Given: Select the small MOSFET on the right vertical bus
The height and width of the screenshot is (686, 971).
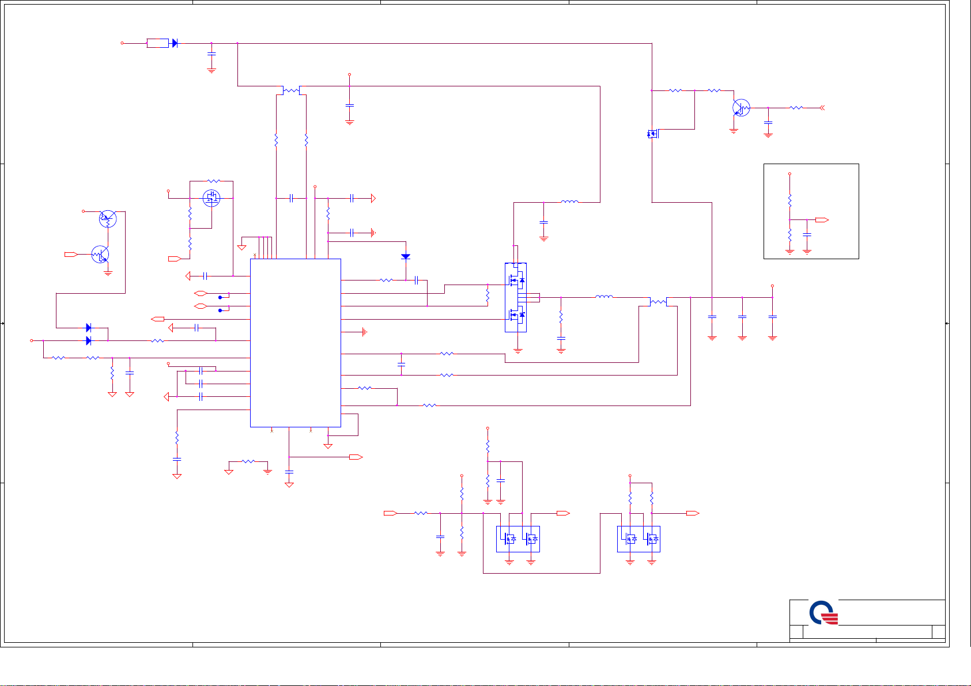Looking at the screenshot, I should [652, 134].
